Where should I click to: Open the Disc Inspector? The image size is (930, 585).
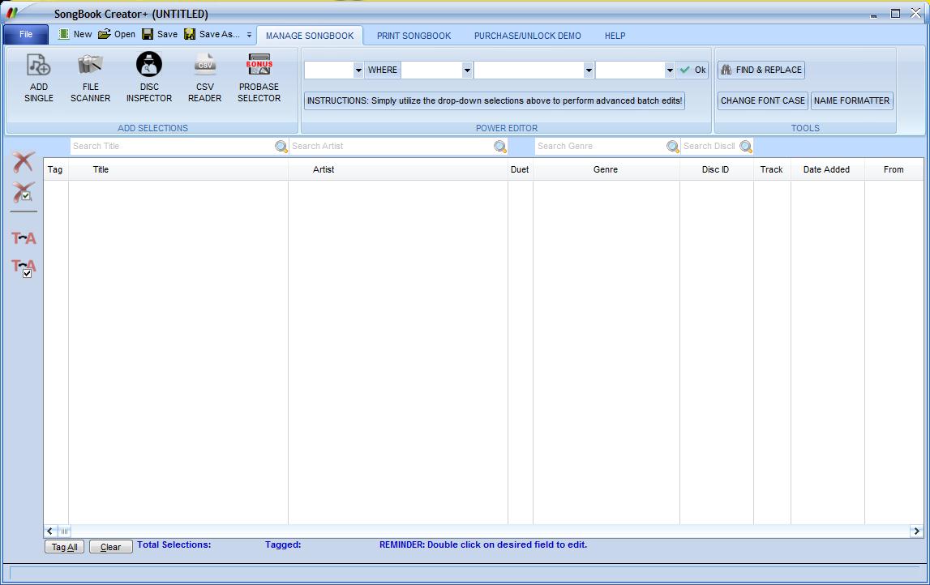148,77
